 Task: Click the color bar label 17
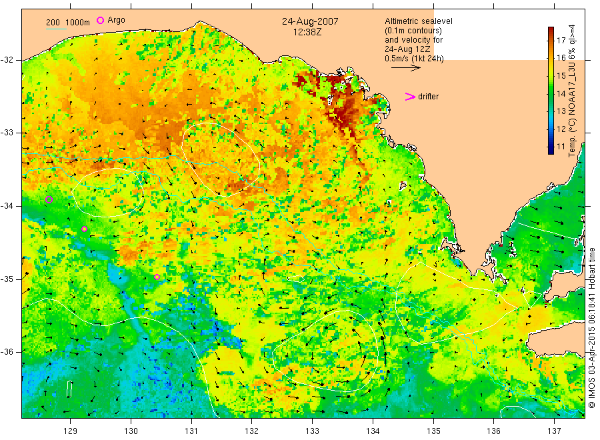(x=561, y=41)
